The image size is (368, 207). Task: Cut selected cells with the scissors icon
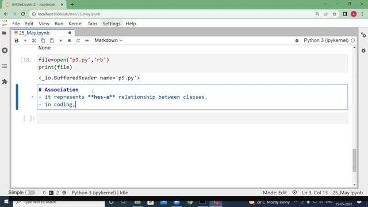coord(34,40)
